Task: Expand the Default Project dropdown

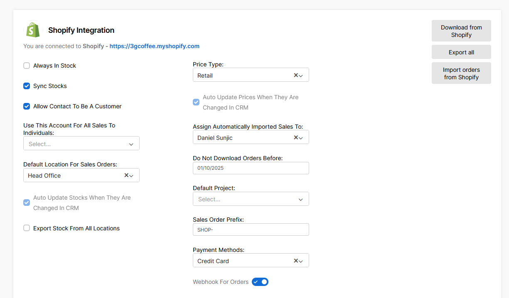Action: pyautogui.click(x=251, y=199)
